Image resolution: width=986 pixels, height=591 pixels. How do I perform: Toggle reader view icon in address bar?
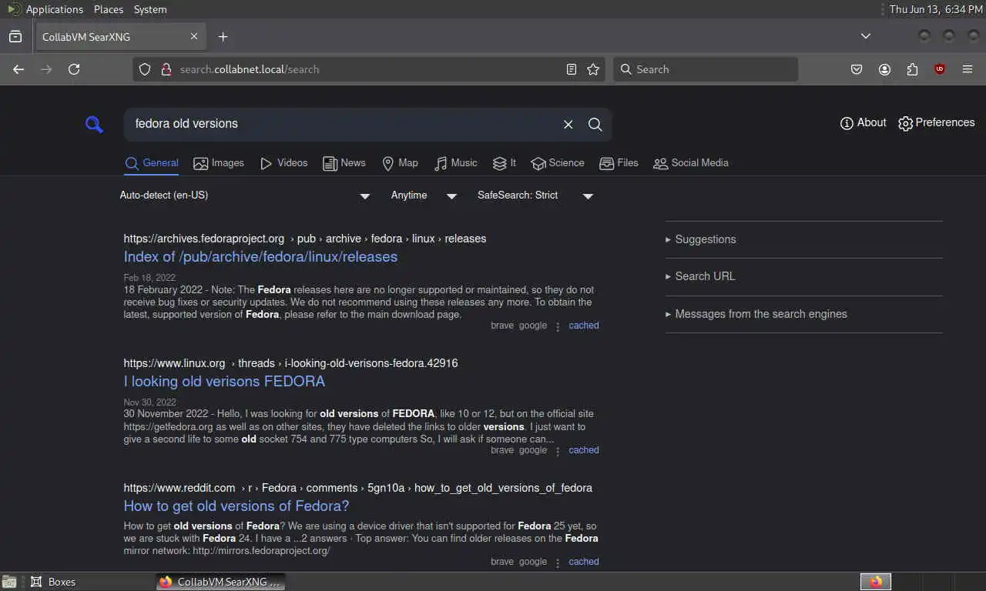pos(571,69)
